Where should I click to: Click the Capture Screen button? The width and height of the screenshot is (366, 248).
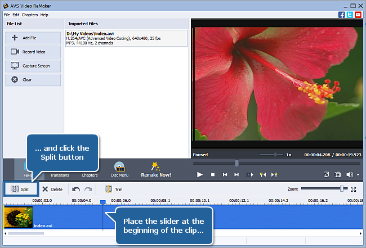coord(33,66)
